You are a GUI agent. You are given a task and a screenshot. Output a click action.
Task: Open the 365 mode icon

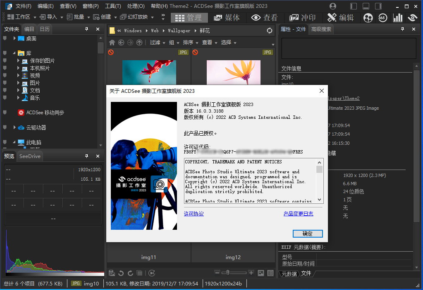[382, 18]
